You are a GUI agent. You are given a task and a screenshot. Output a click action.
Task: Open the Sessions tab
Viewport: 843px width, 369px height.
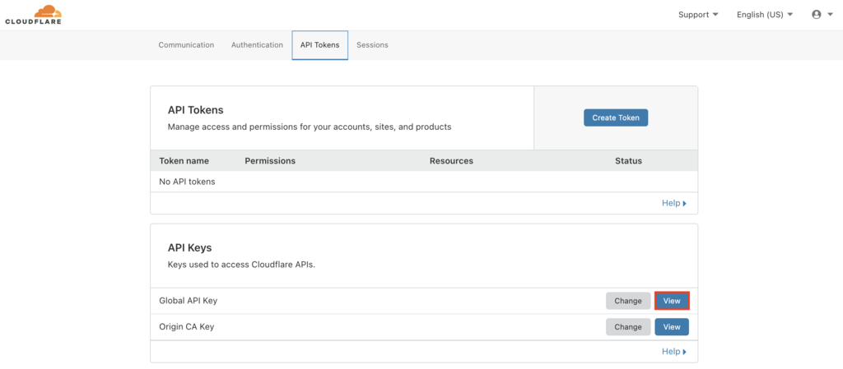[372, 45]
